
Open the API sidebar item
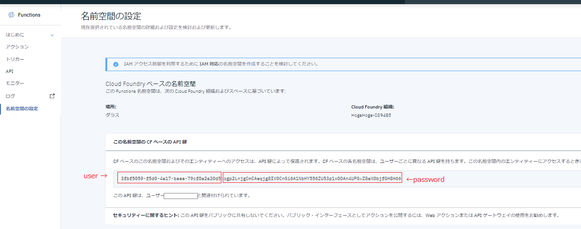point(10,72)
